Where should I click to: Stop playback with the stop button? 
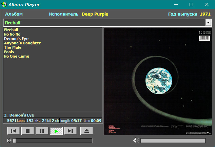coord(28,131)
